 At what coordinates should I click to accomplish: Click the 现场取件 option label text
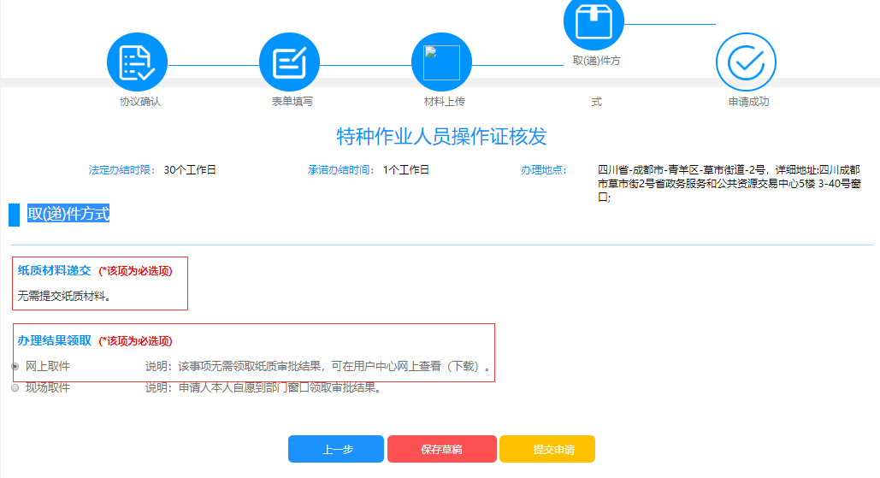pyautogui.click(x=48, y=387)
